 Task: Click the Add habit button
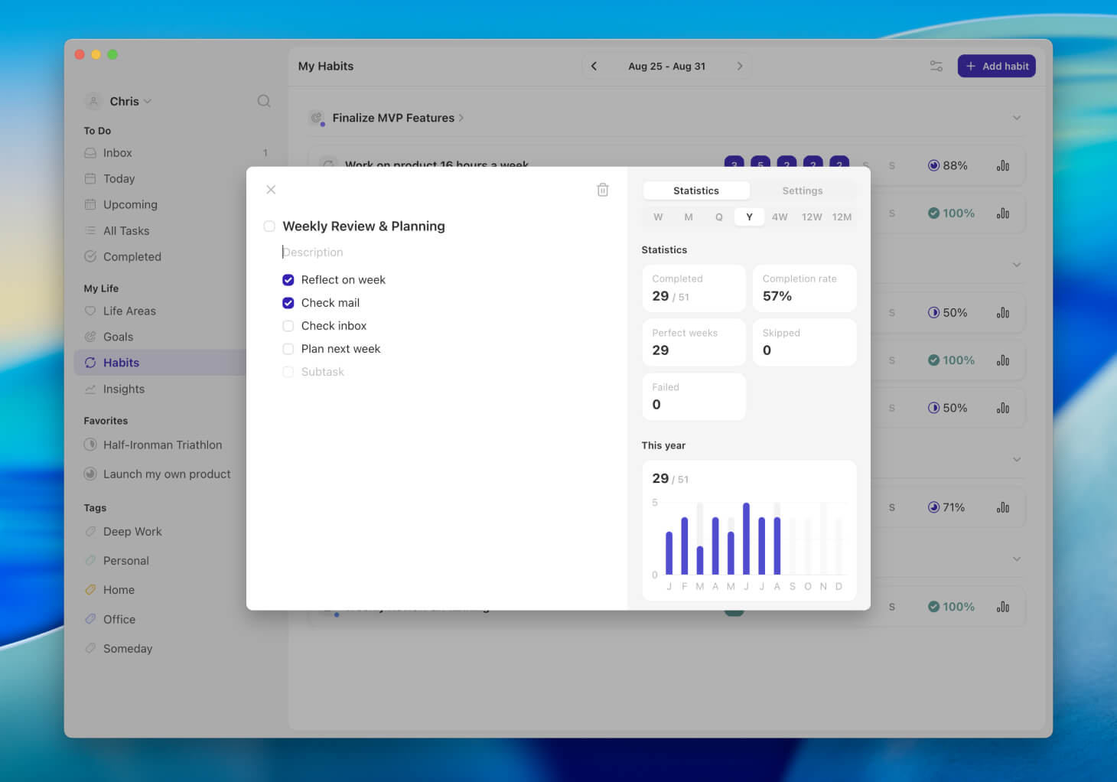coord(997,66)
